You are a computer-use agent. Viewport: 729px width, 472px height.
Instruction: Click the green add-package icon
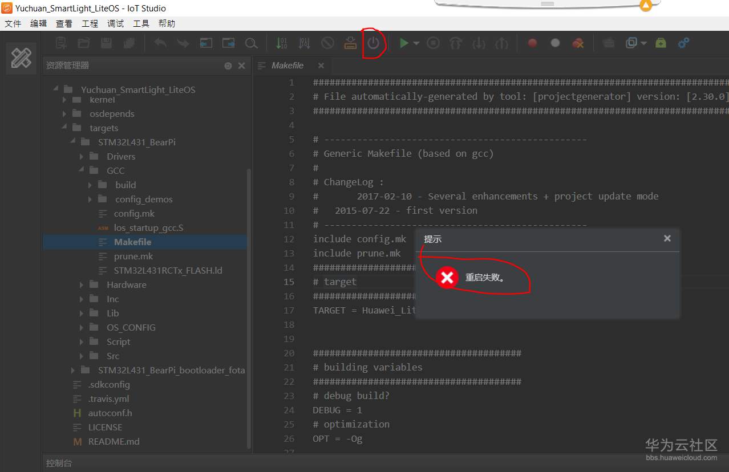click(661, 43)
